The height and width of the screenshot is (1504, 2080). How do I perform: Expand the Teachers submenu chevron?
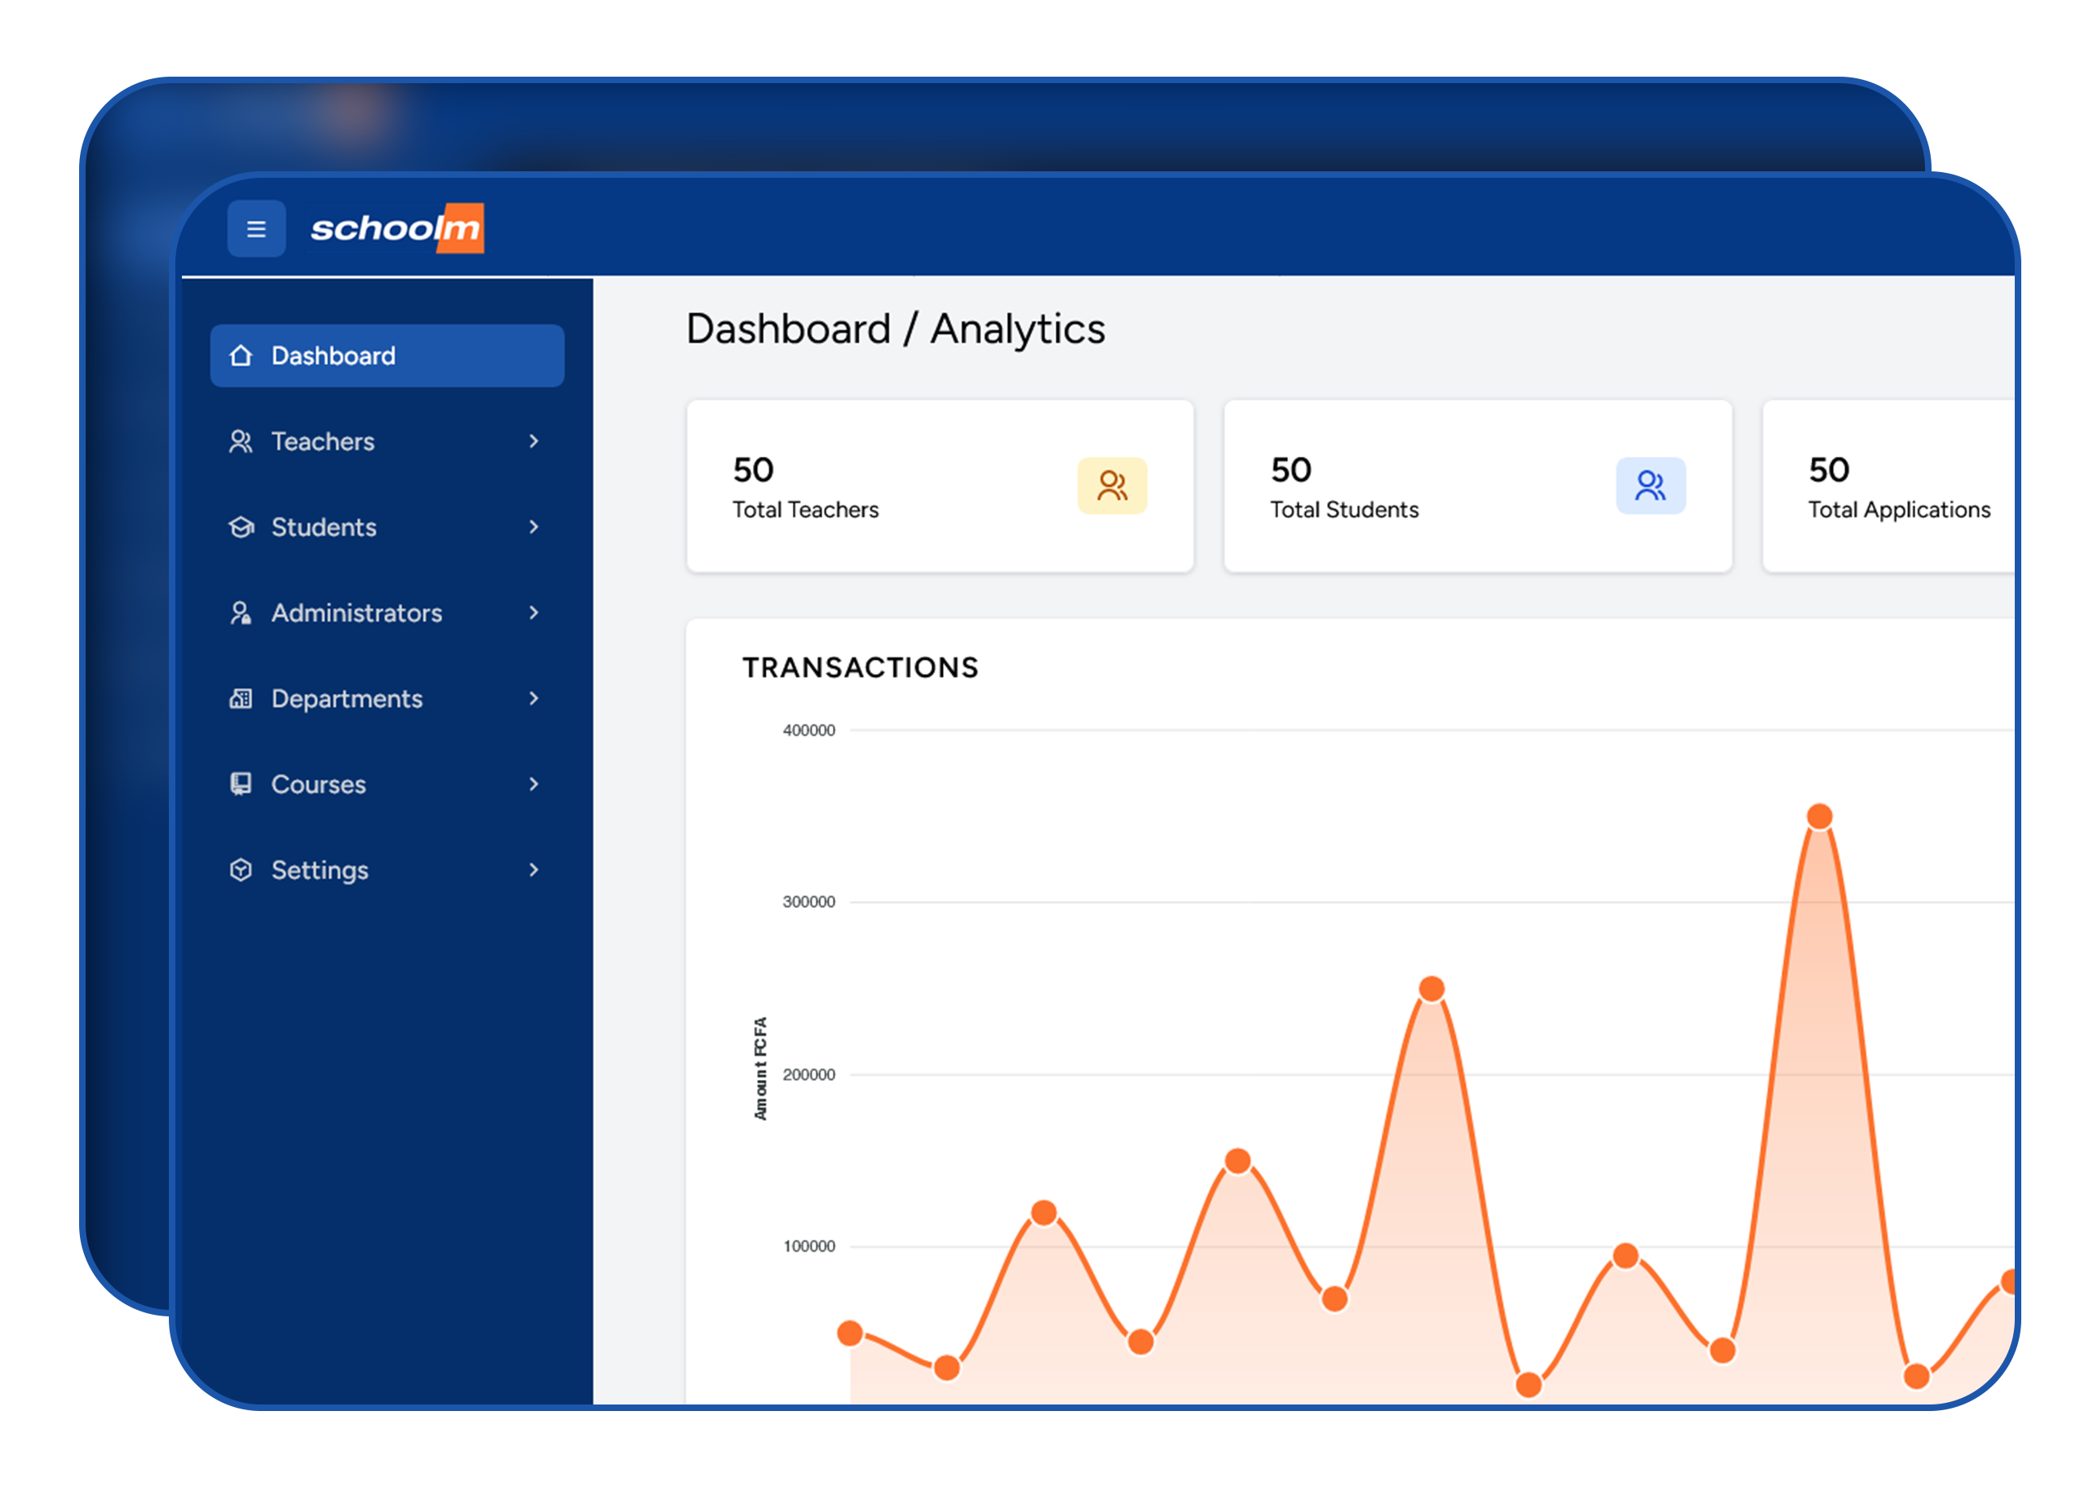(533, 442)
